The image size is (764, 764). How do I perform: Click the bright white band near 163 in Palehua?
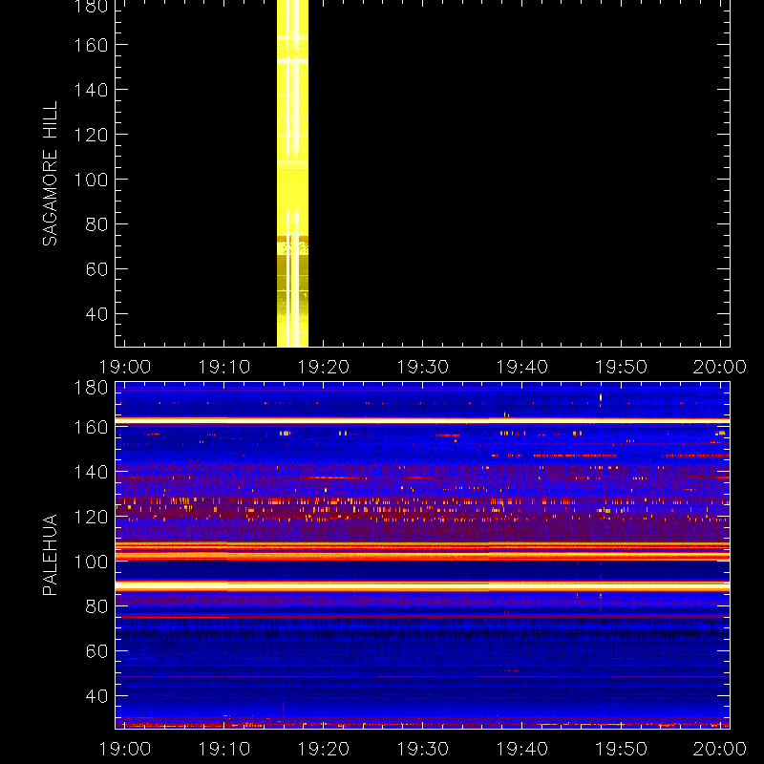click(x=422, y=420)
